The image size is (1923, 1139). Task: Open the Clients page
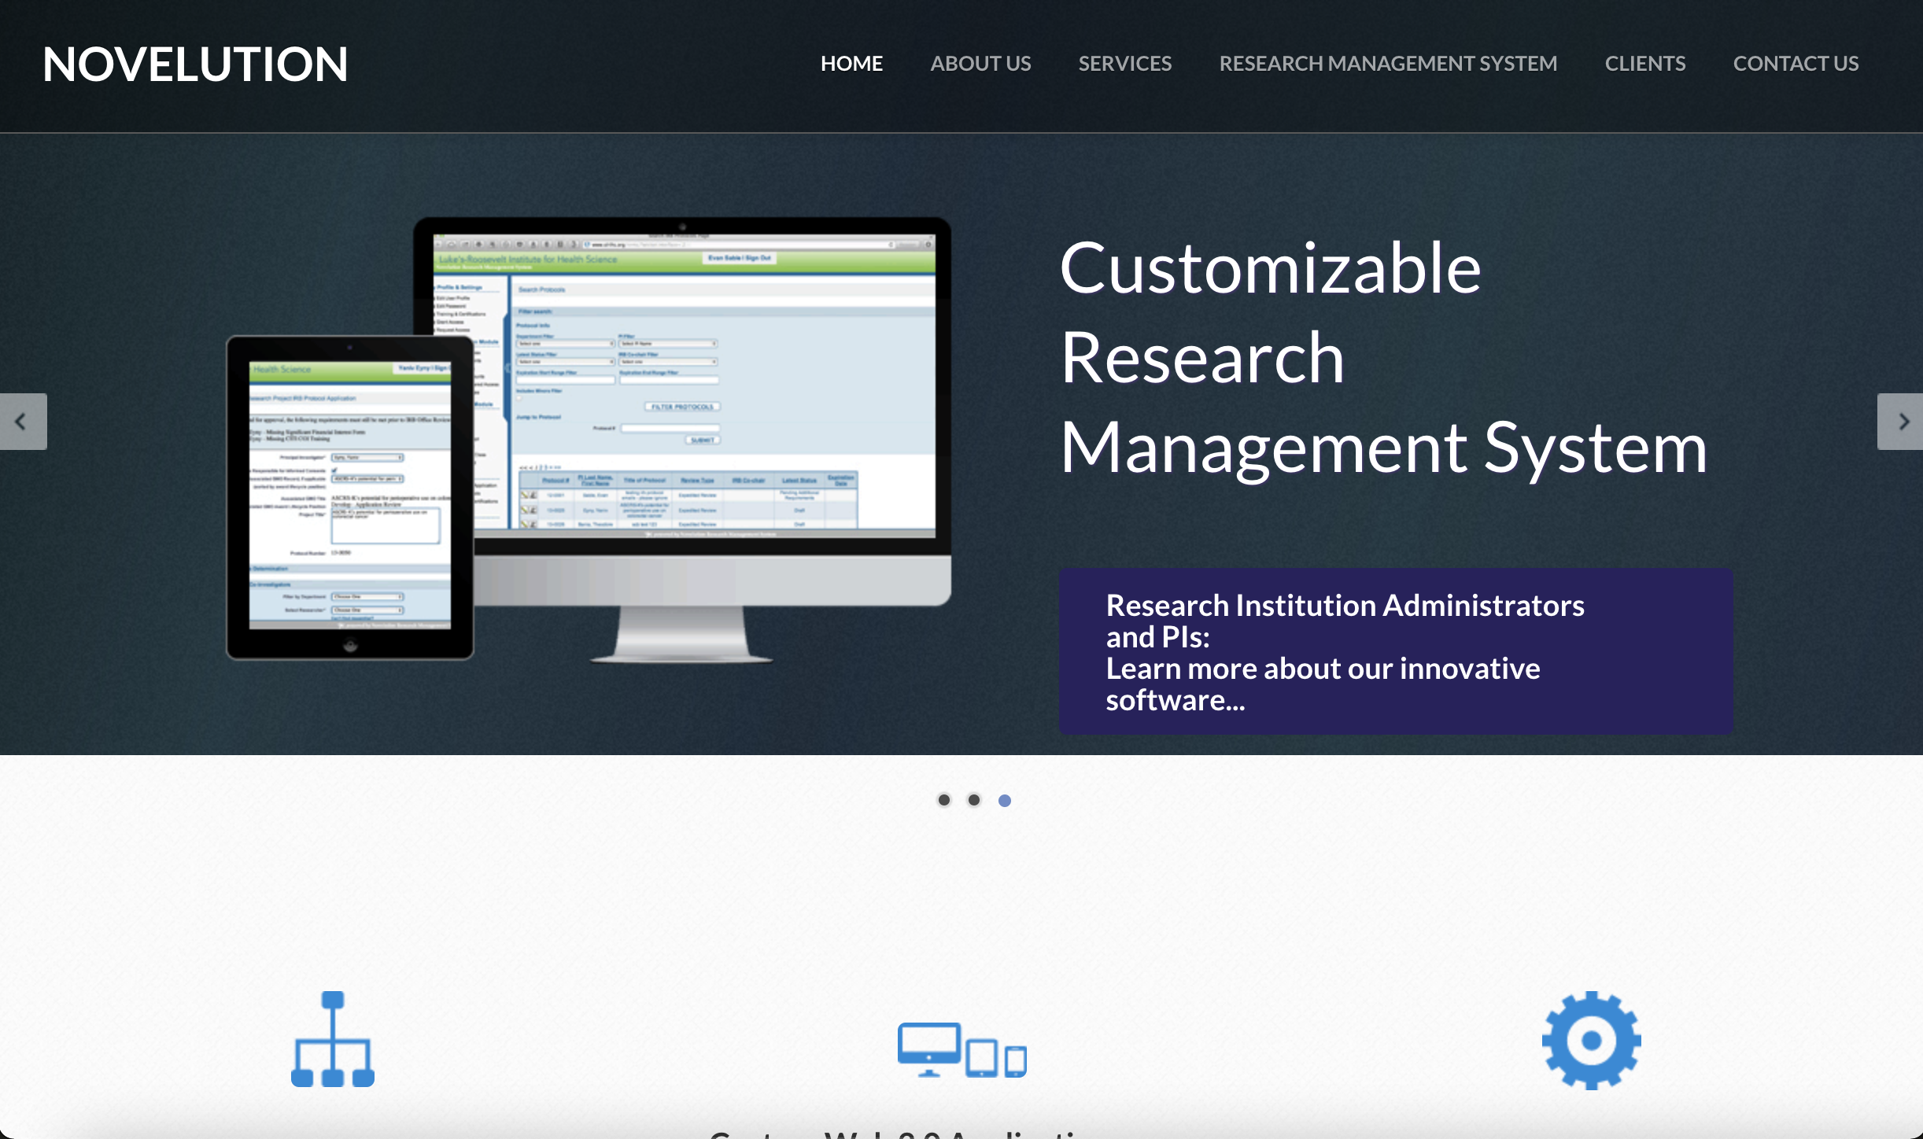(x=1644, y=64)
